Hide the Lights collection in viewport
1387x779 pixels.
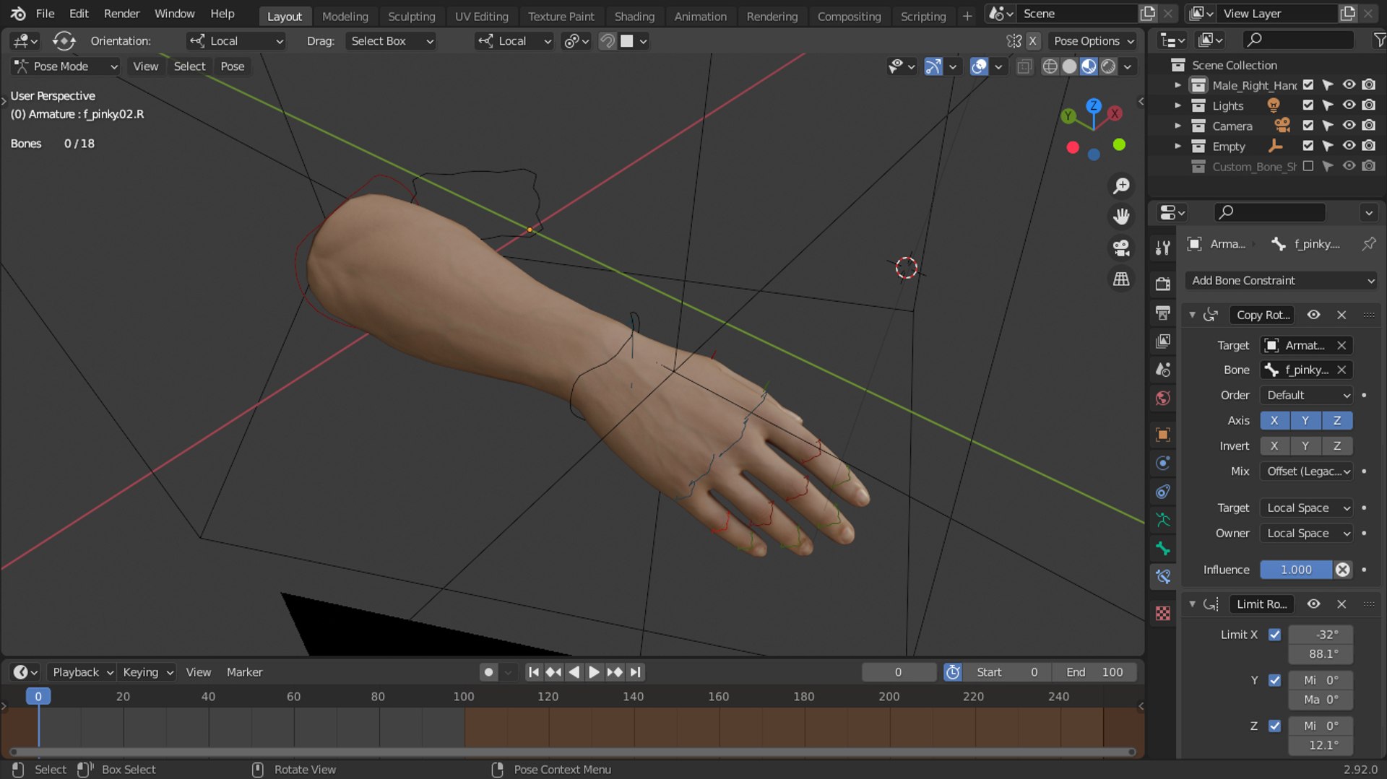point(1348,105)
